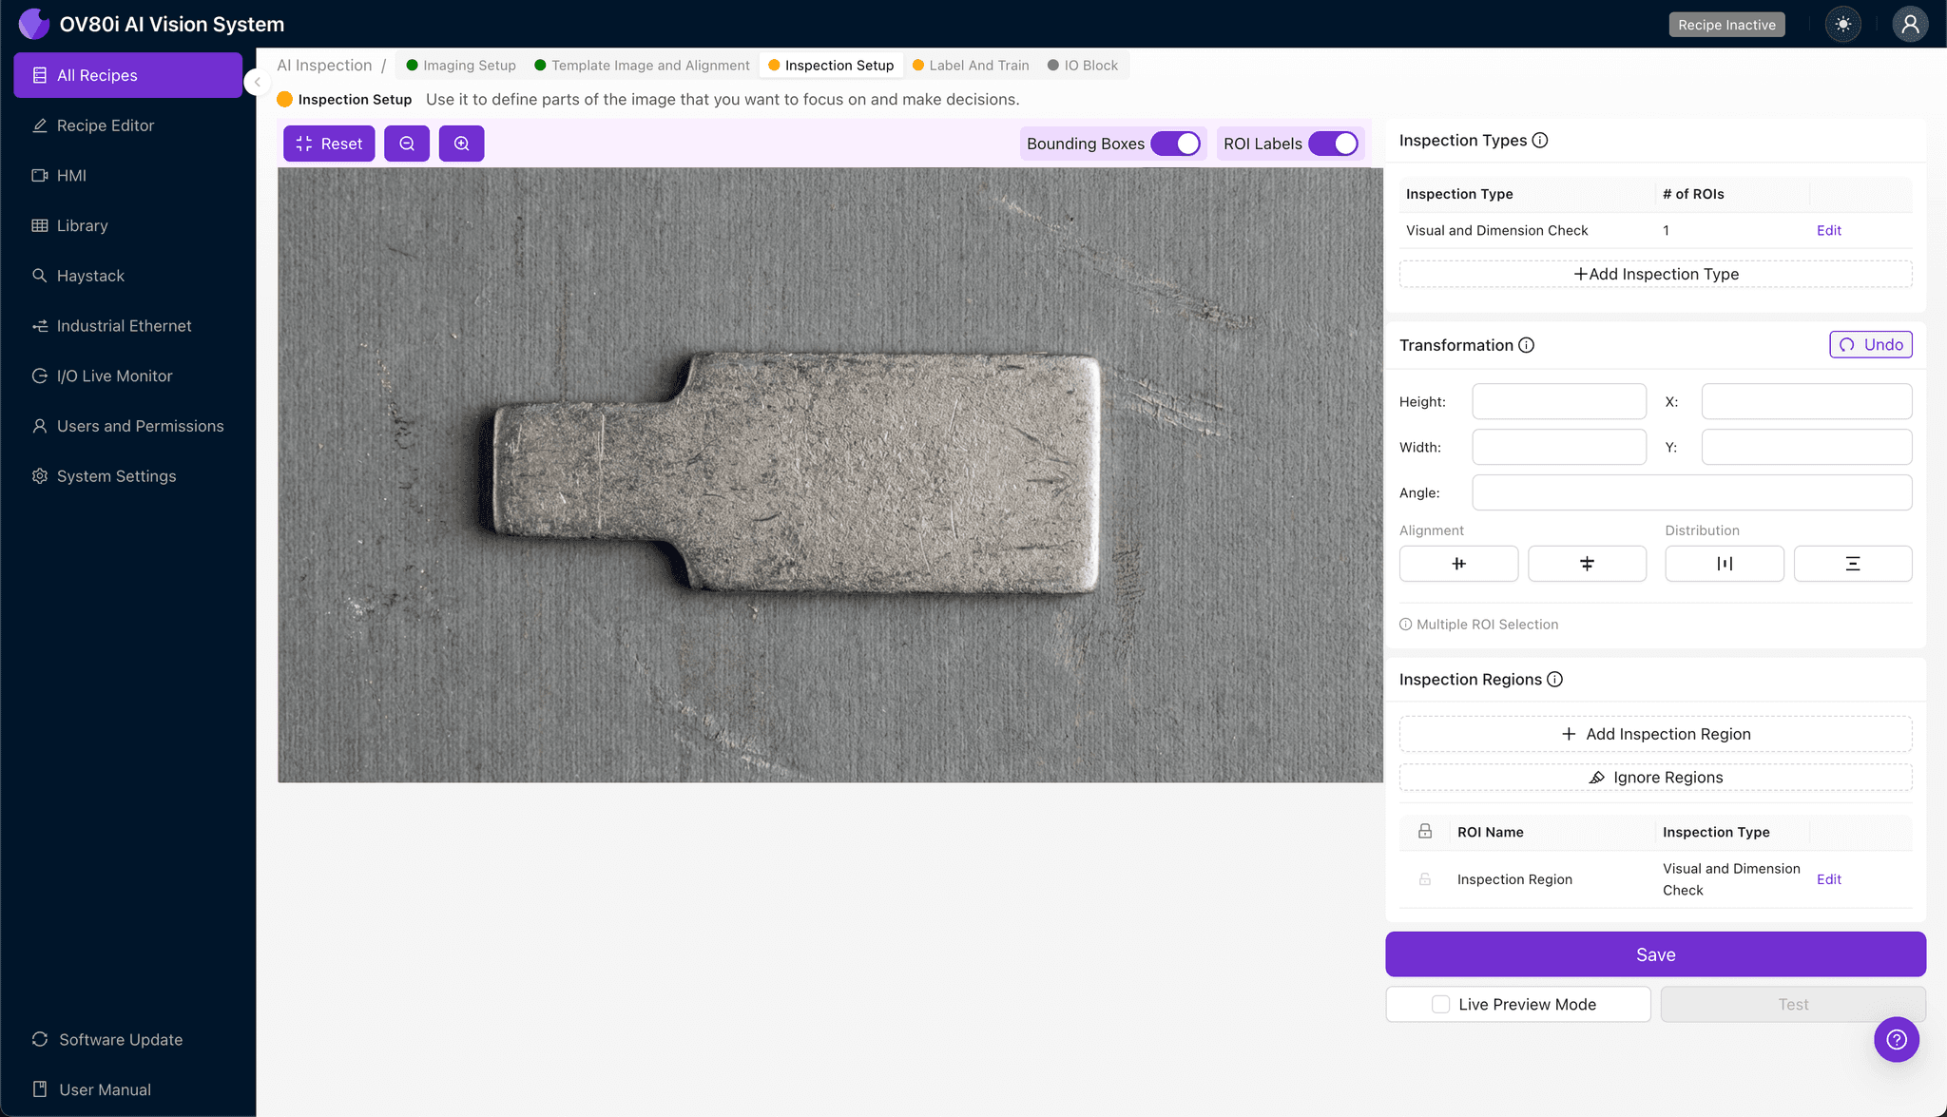Expand Add Inspection Type row
Screen dimensions: 1947x1117
pos(1655,274)
